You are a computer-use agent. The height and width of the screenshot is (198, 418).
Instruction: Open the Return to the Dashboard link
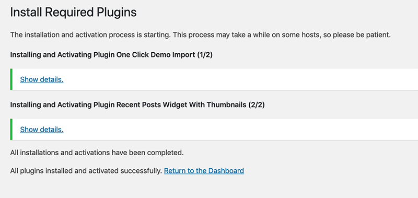pyautogui.click(x=204, y=170)
